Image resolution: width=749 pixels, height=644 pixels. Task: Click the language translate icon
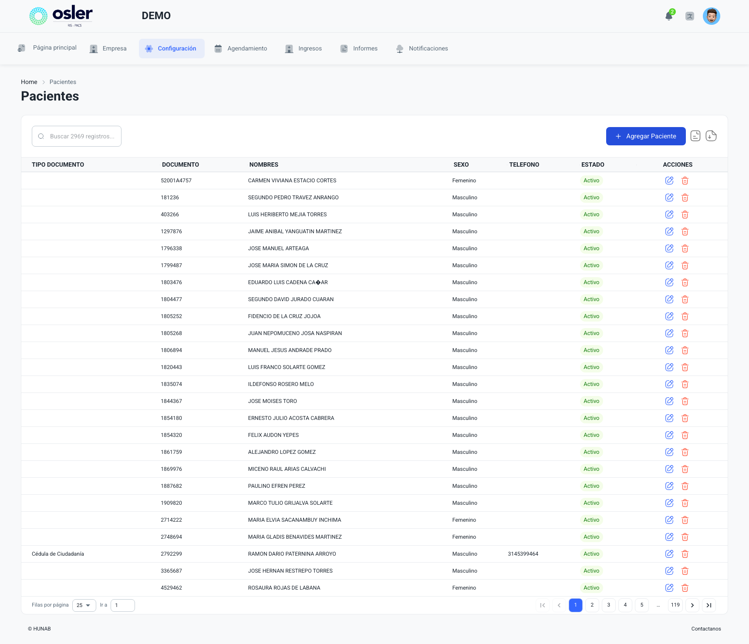pyautogui.click(x=690, y=16)
